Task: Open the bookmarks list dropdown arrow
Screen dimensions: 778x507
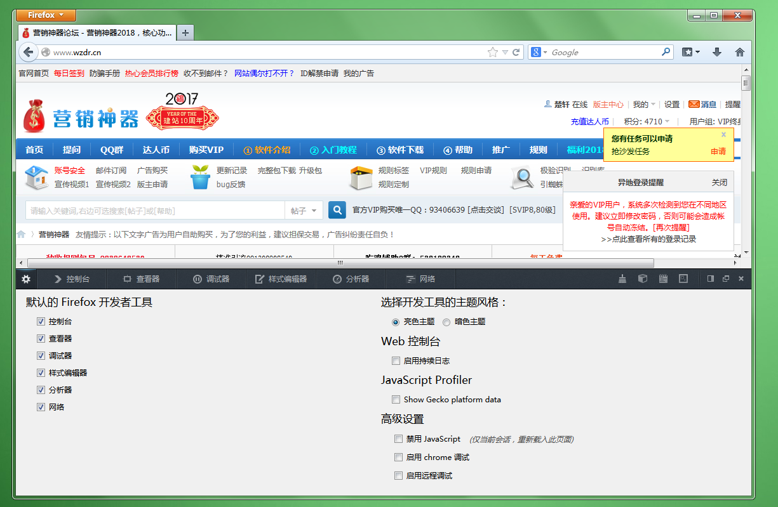Action: (697, 52)
